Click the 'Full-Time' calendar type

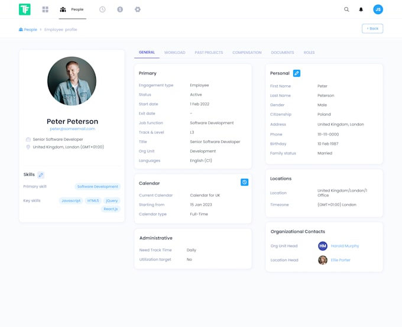(x=199, y=214)
